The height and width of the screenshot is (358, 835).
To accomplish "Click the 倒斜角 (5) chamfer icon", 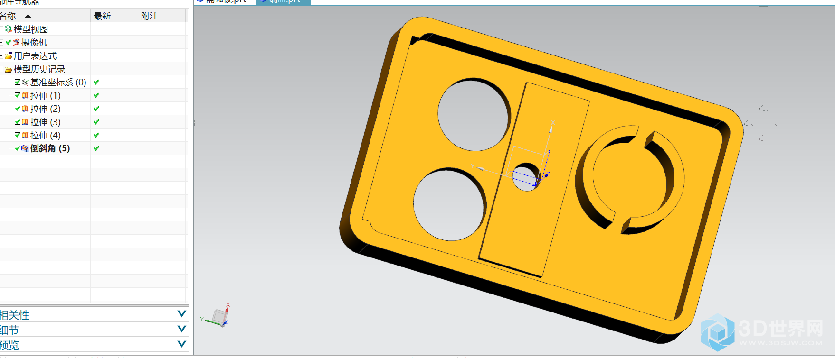I will click(x=25, y=148).
